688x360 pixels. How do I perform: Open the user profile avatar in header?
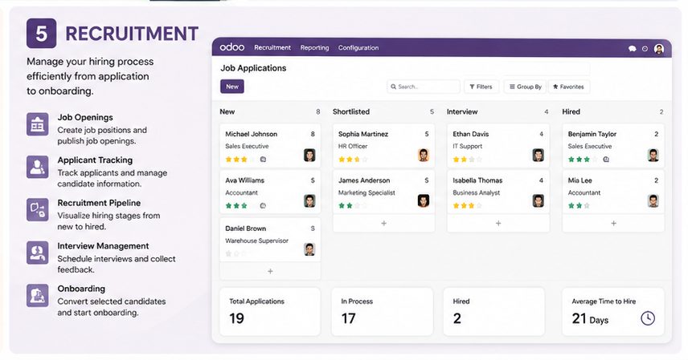coord(658,49)
